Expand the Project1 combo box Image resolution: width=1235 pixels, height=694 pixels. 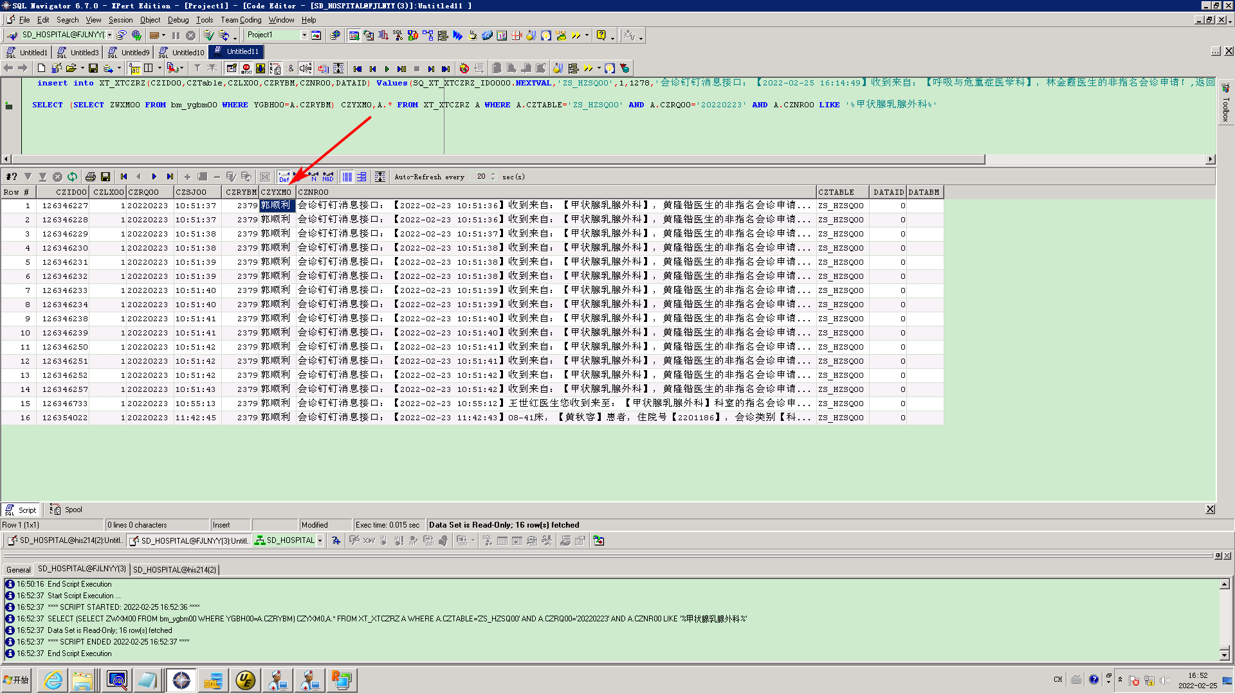coord(304,35)
